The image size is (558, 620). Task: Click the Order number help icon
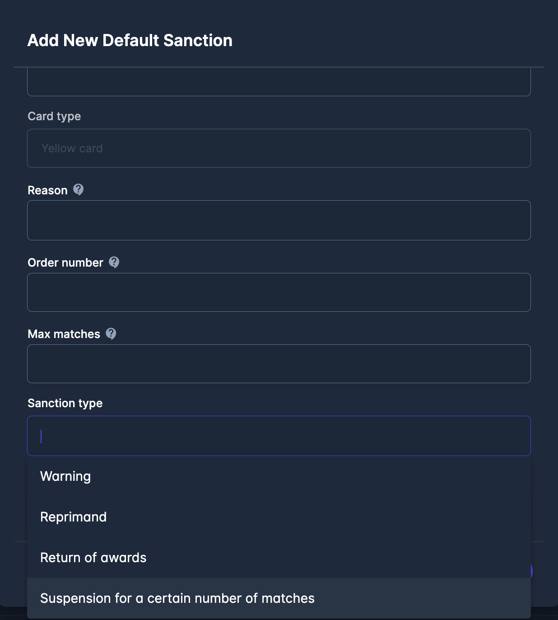point(114,262)
